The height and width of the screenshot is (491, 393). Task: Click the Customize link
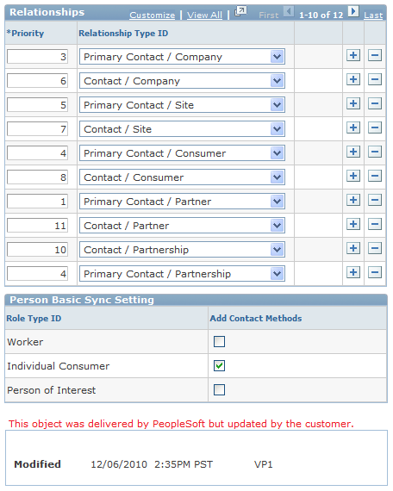(153, 15)
